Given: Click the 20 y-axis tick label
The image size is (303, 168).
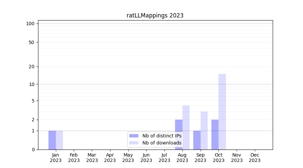Looking at the screenshot, I should pos(32,67).
